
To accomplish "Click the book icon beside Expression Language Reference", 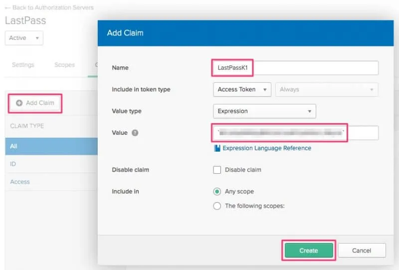I will (x=217, y=148).
